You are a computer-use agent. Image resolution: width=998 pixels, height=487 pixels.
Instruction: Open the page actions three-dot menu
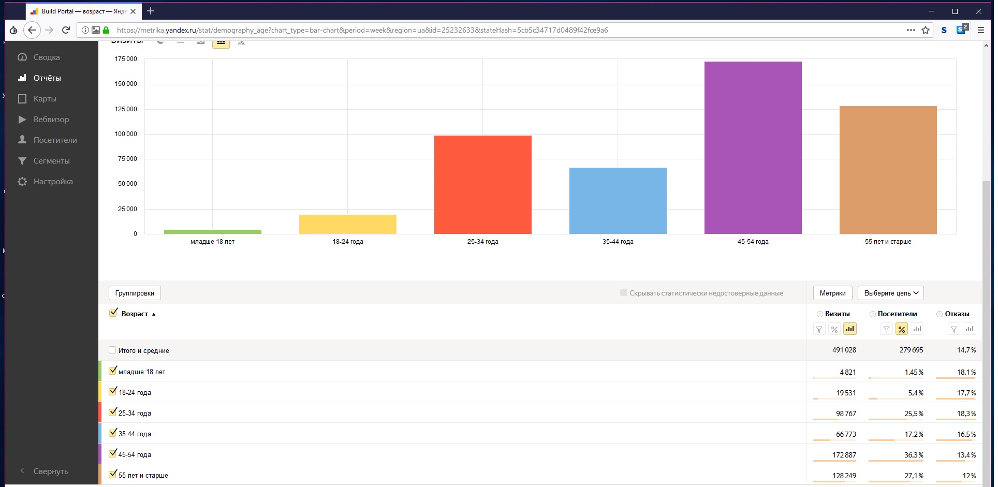click(x=911, y=30)
